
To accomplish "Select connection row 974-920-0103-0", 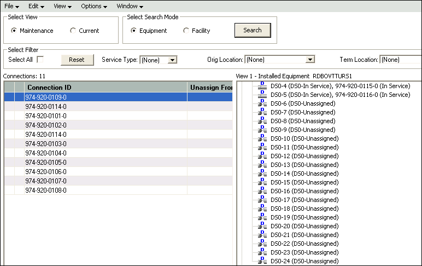I will 119,143.
